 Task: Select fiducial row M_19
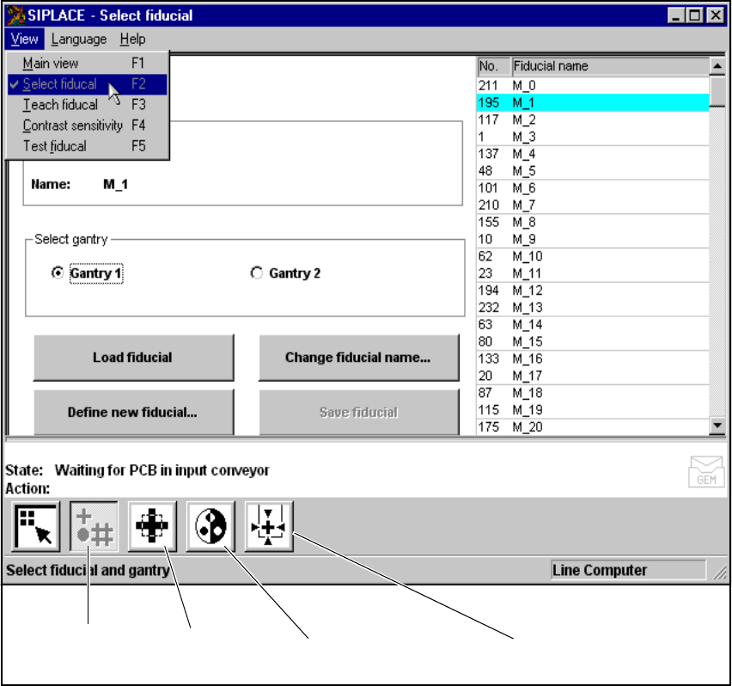coord(593,409)
